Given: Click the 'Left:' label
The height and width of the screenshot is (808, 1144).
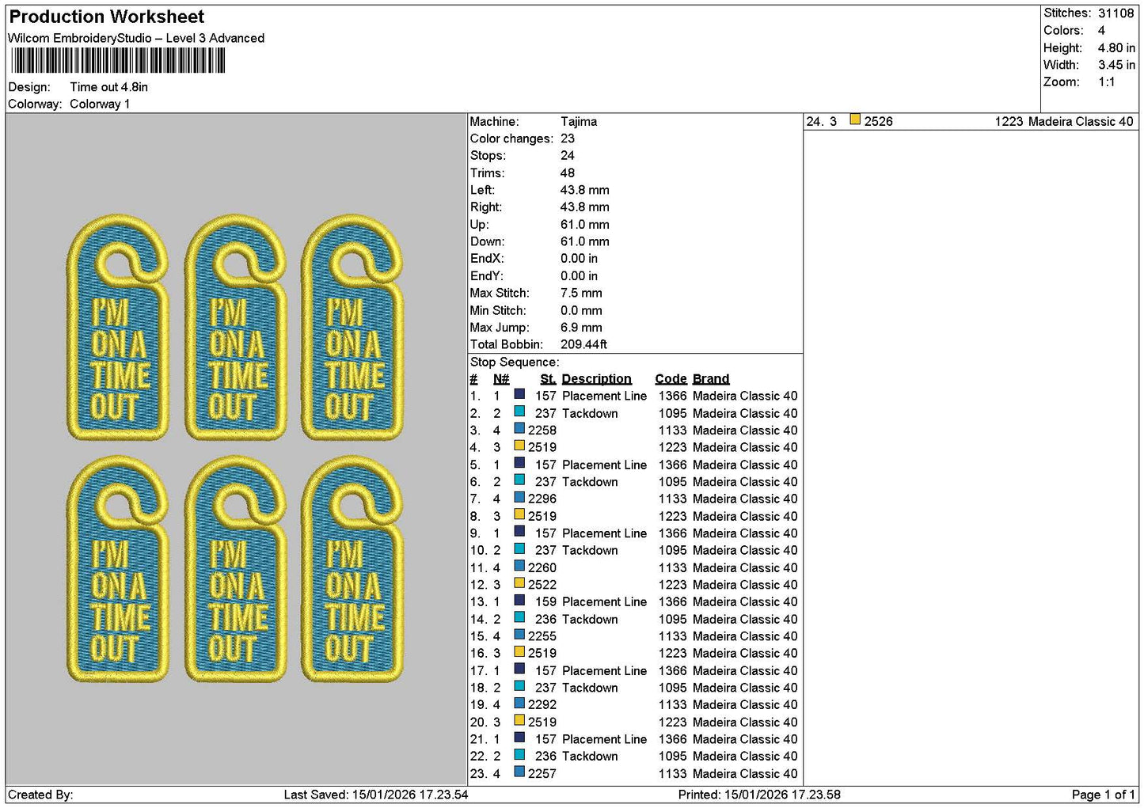Looking at the screenshot, I should pos(482,190).
